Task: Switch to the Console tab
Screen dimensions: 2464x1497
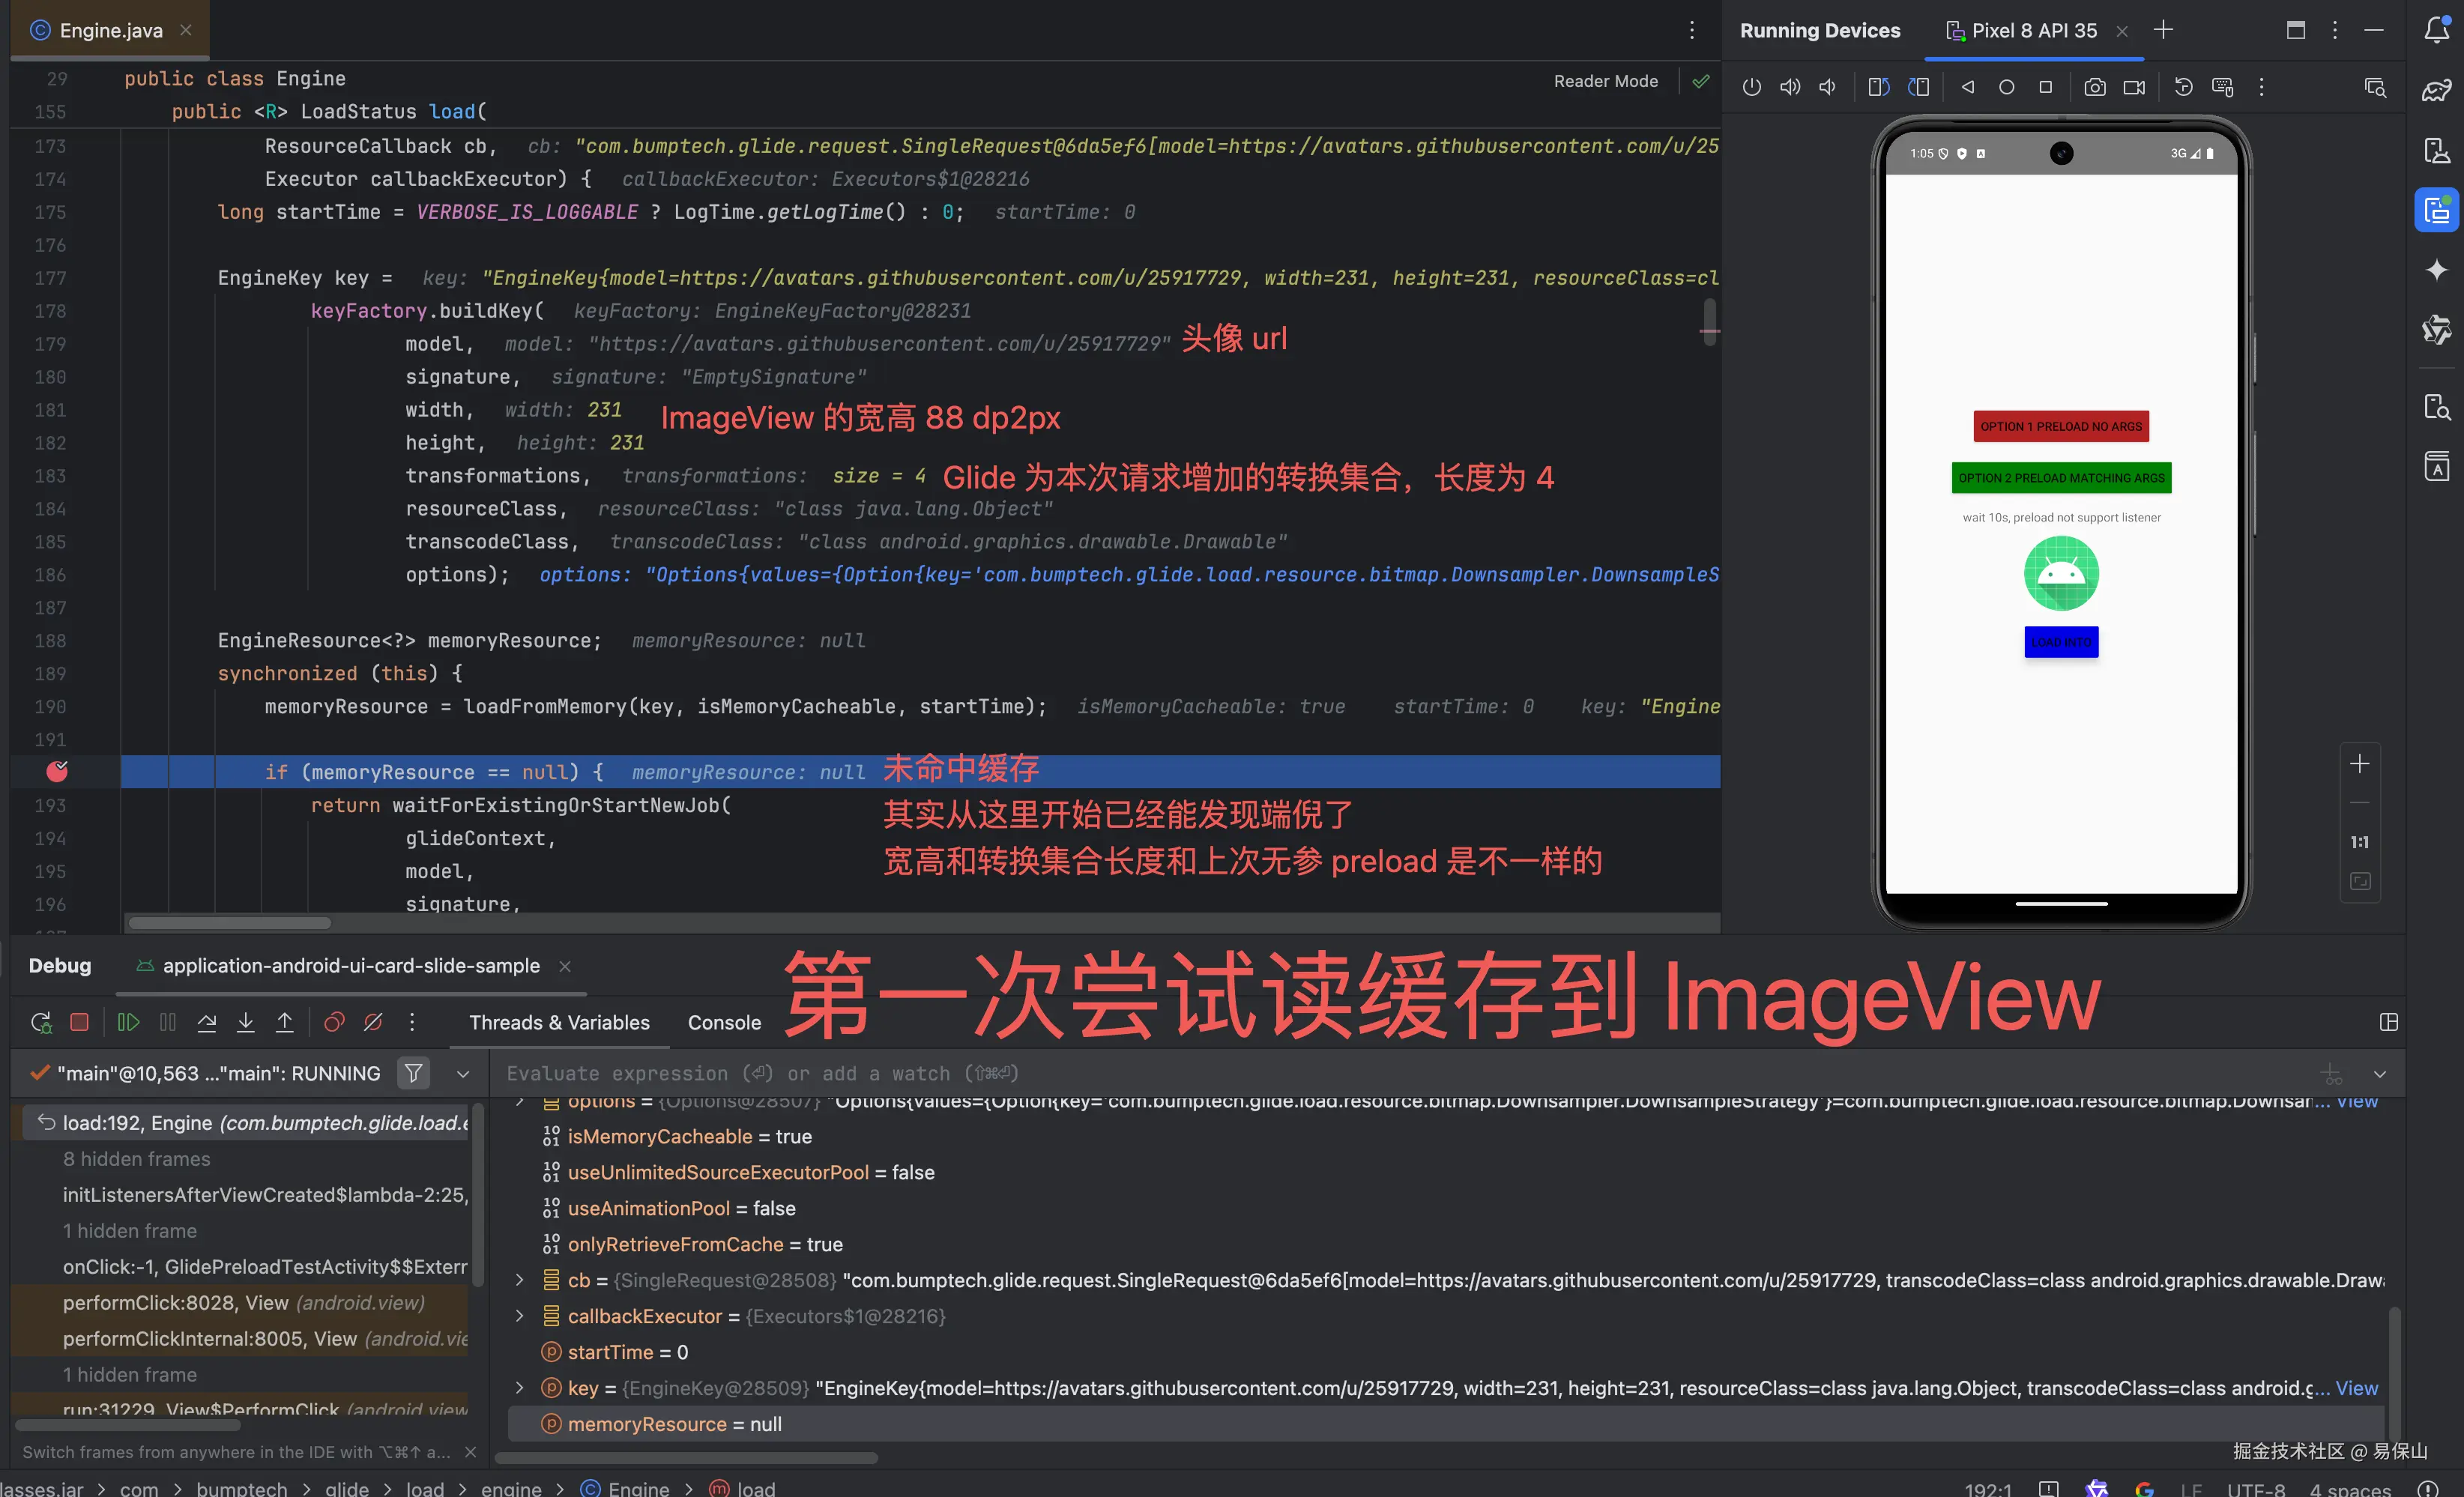Action: click(x=724, y=1022)
